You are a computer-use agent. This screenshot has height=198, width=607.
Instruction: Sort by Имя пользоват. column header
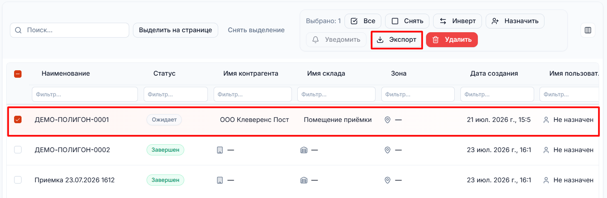click(x=574, y=74)
